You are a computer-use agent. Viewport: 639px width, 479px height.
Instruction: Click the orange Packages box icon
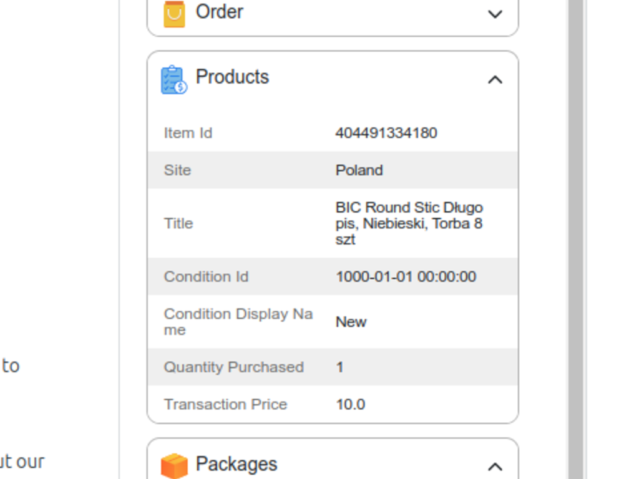174,465
